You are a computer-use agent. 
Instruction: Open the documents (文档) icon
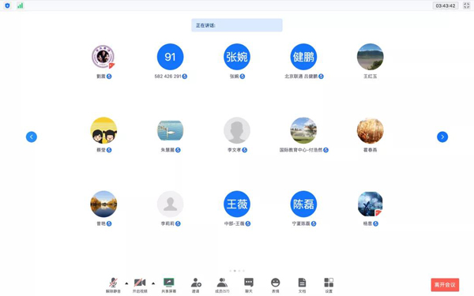(302, 285)
